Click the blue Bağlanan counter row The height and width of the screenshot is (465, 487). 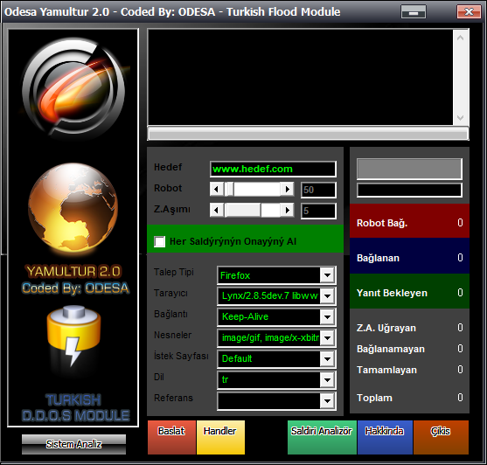pyautogui.click(x=409, y=255)
